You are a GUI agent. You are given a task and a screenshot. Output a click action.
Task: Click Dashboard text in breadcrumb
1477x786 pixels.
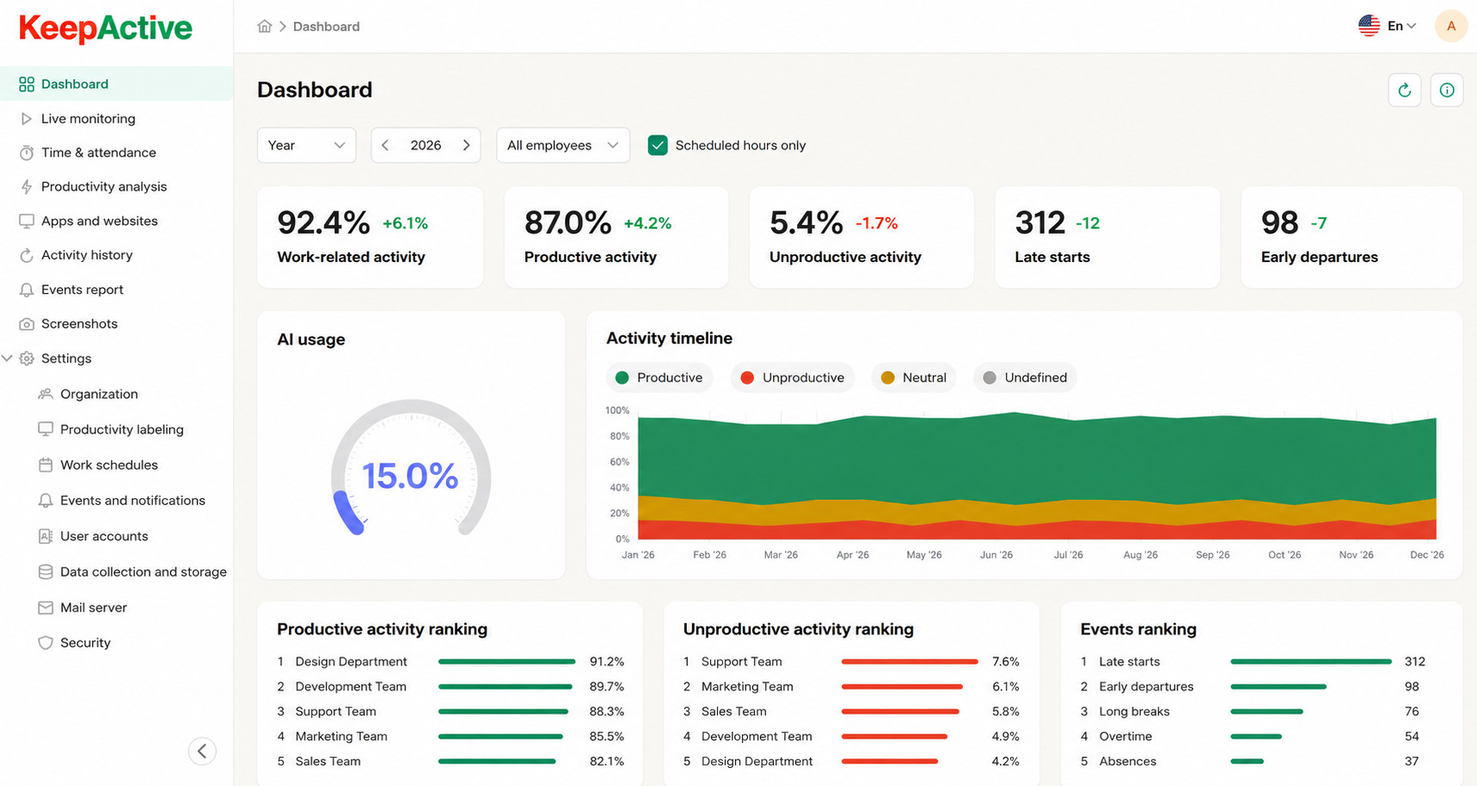click(327, 27)
